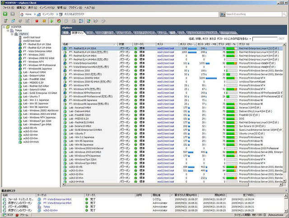Click the Home icon in the navigation bar
This screenshot has height=218, width=289.
pyautogui.click(x=22, y=14)
